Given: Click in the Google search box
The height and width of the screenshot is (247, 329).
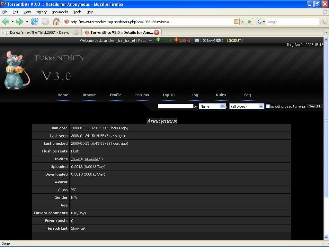Looking at the screenshot, I should (x=292, y=22).
